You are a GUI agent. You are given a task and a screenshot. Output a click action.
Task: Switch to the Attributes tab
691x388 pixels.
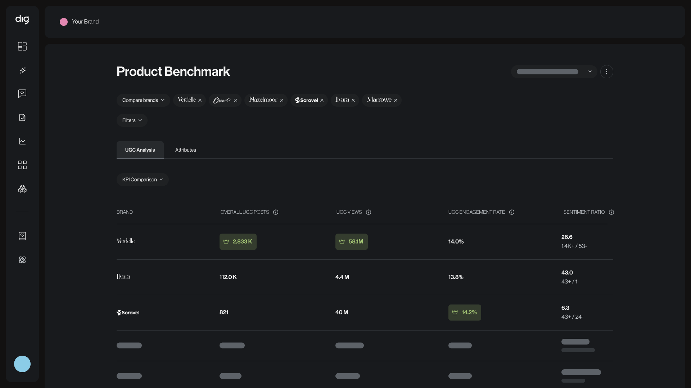coord(186,150)
